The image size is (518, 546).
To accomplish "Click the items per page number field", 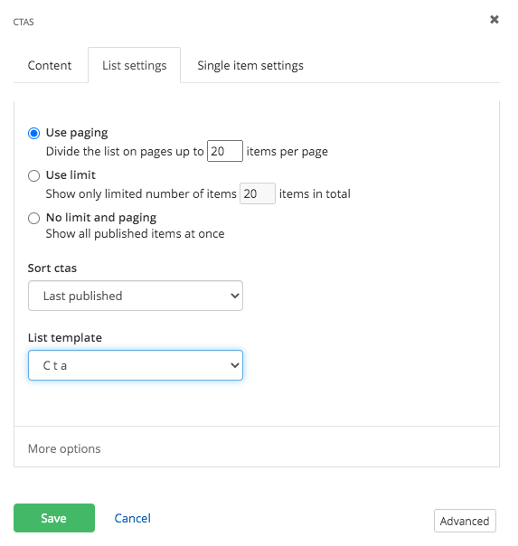I will (x=225, y=151).
